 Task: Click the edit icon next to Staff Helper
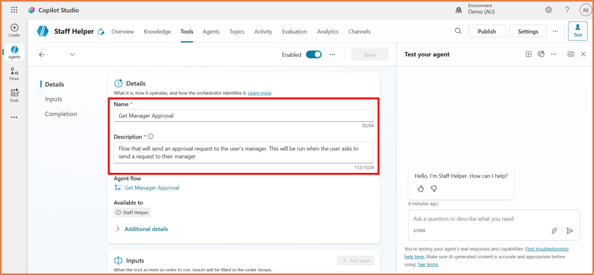click(x=101, y=32)
